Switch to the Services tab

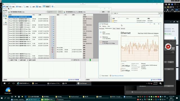(x=123, y=29)
